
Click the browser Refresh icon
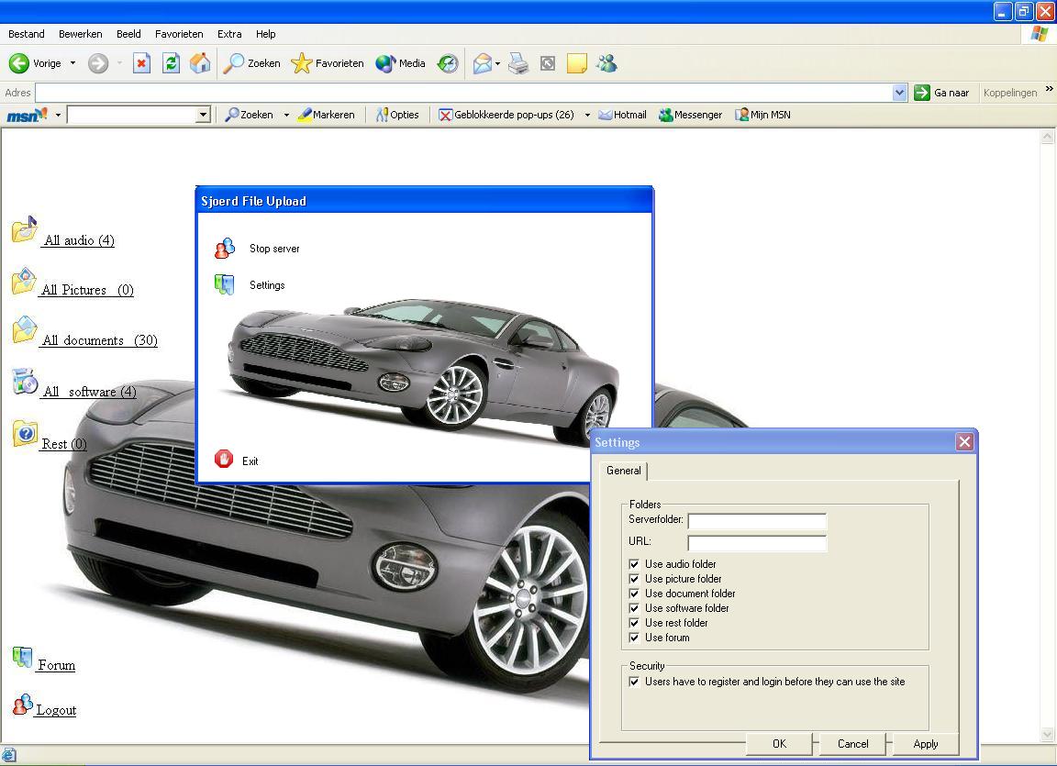171,63
